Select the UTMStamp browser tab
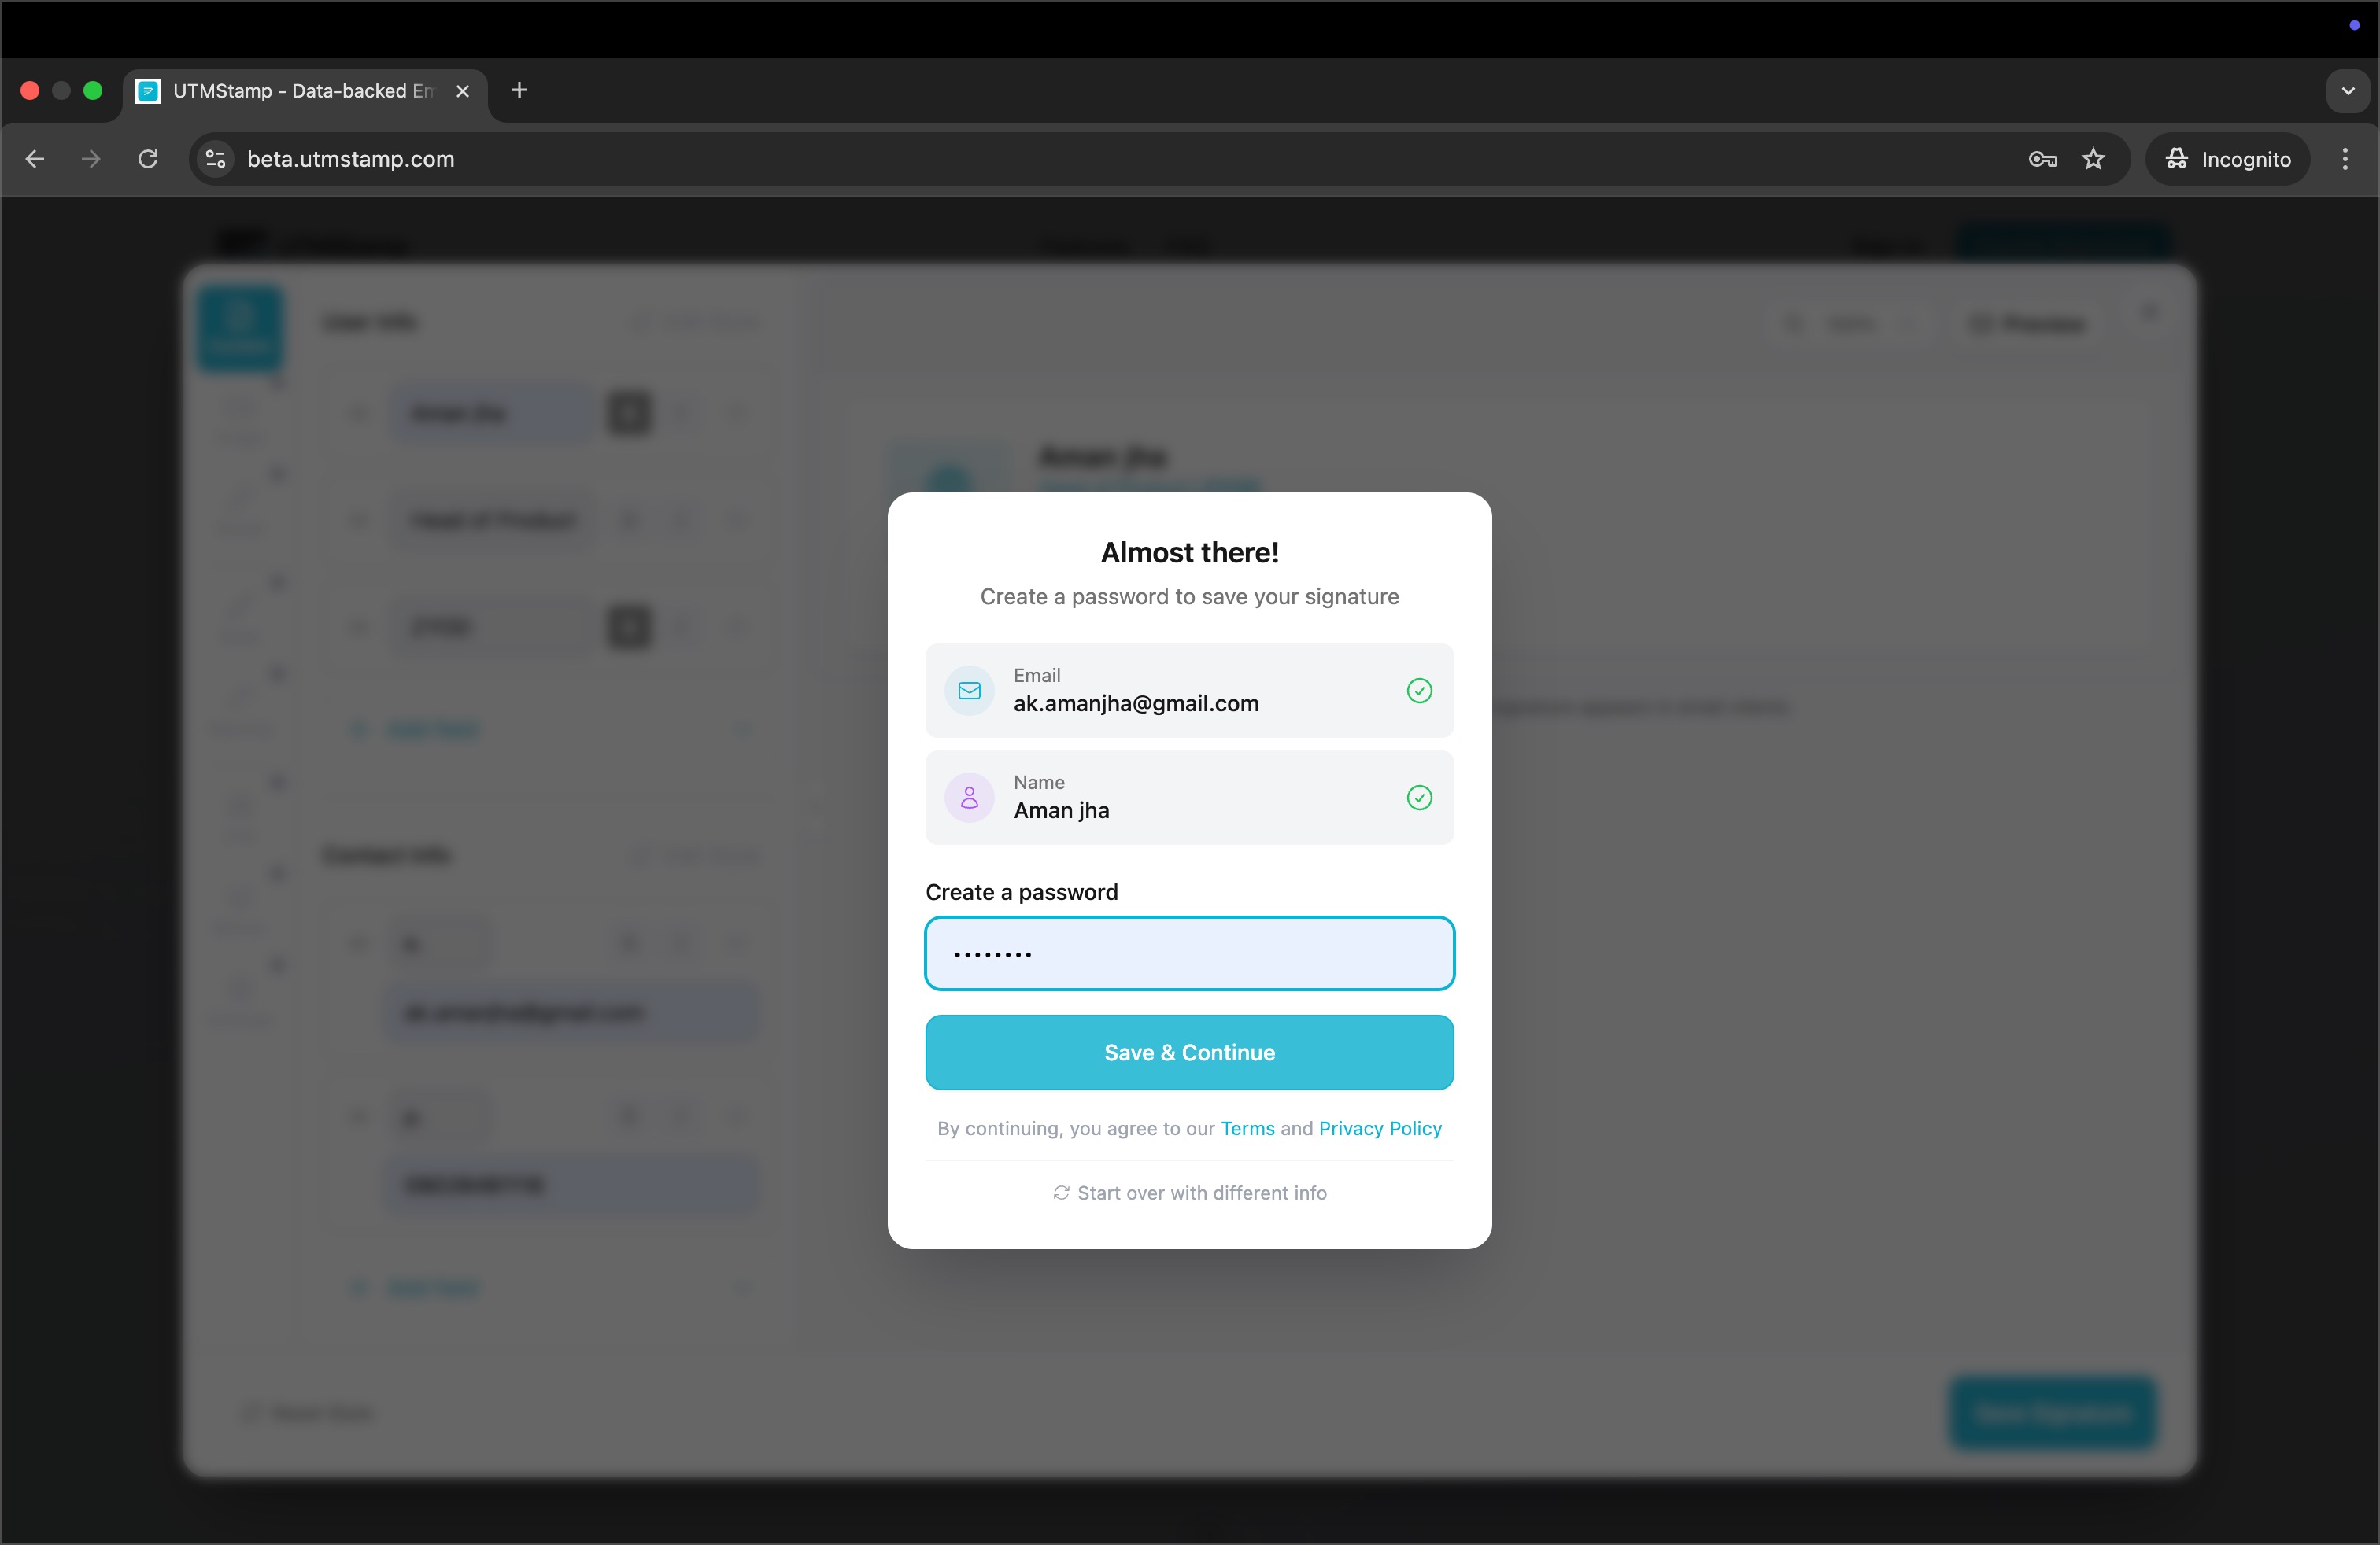The width and height of the screenshot is (2380, 1545). [290, 91]
